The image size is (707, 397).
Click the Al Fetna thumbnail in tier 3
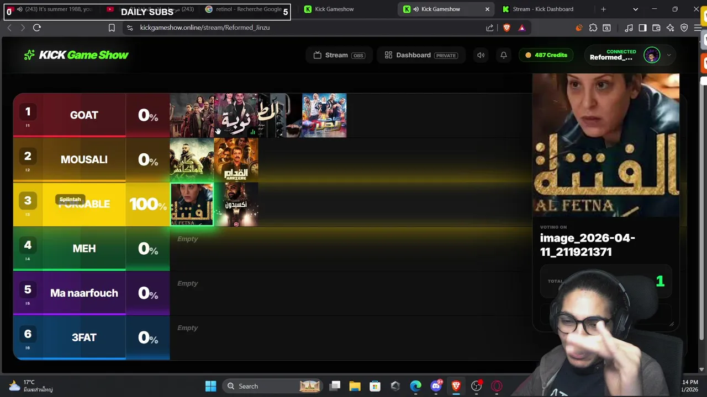tap(192, 204)
